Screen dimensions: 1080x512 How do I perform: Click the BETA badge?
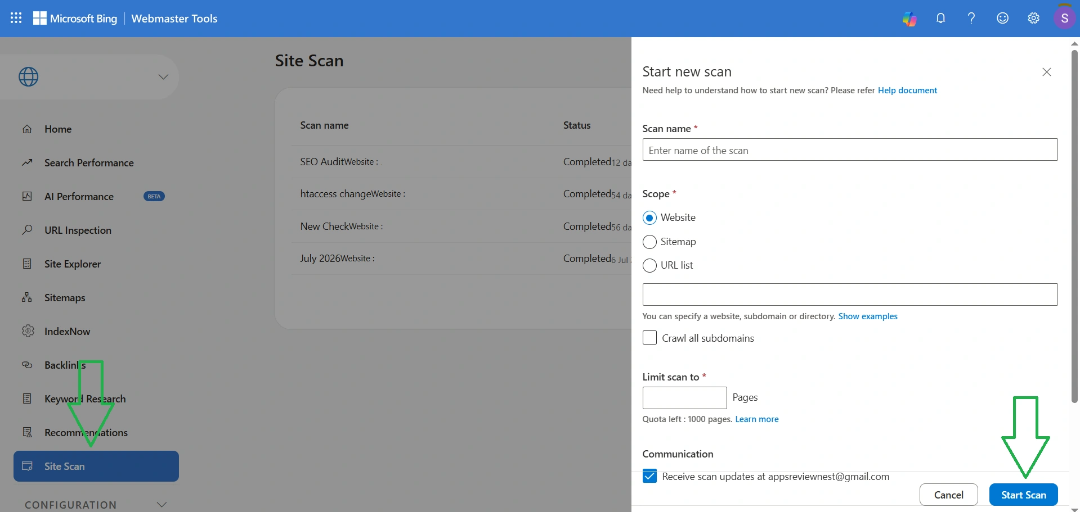(x=154, y=197)
